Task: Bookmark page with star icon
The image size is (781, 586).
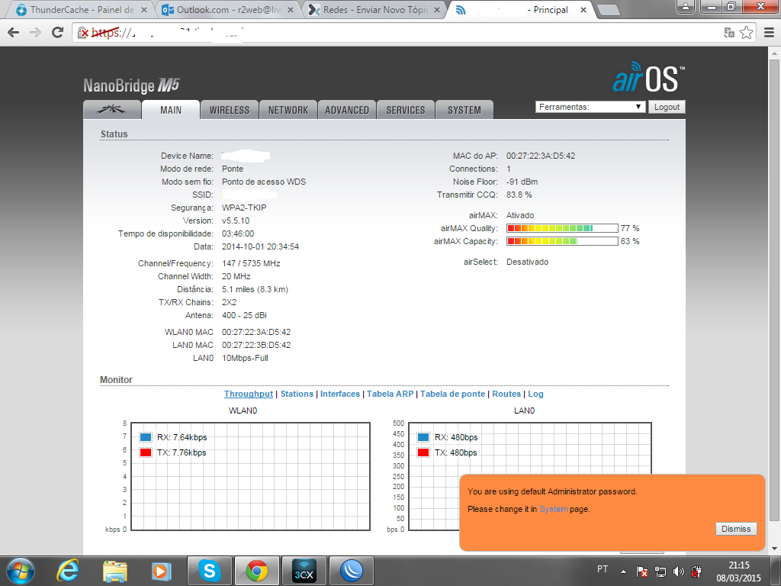Action: click(x=746, y=33)
